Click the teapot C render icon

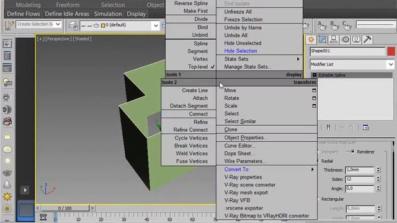[x=347, y=25]
